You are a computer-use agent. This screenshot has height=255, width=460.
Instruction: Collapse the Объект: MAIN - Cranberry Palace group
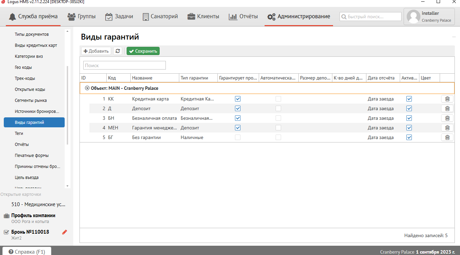(87, 88)
